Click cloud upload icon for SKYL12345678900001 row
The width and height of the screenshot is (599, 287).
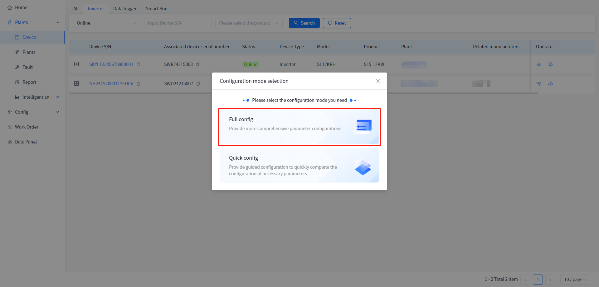(x=550, y=64)
